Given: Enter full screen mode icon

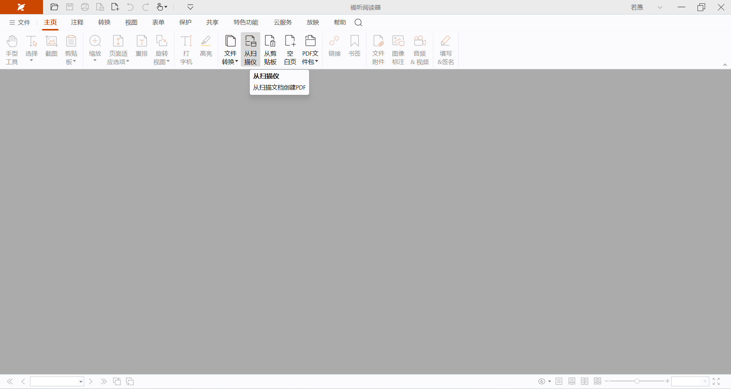Looking at the screenshot, I should [716, 381].
